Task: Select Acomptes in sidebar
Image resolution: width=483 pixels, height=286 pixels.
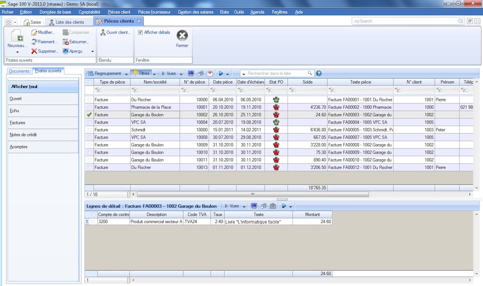Action: click(x=43, y=147)
